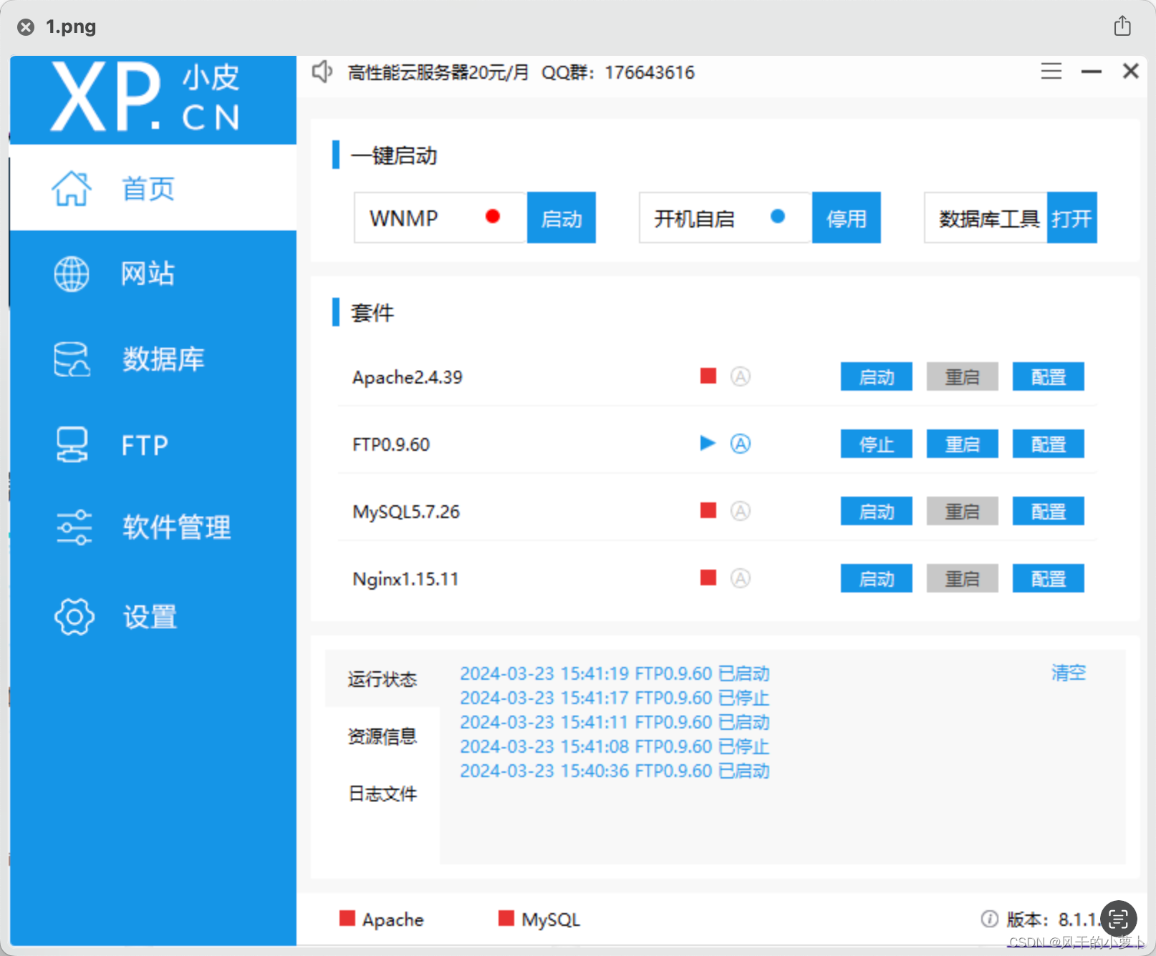The width and height of the screenshot is (1156, 956).
Task: Click the share icon in preview title bar
Action: click(1122, 26)
